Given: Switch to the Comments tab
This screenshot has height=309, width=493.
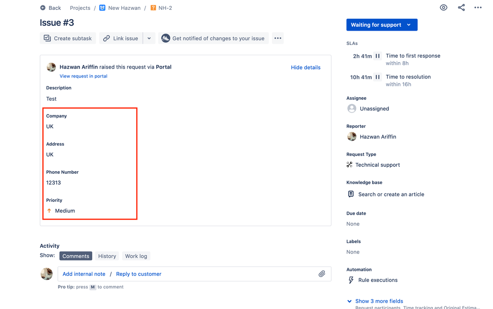Looking at the screenshot, I should point(76,256).
